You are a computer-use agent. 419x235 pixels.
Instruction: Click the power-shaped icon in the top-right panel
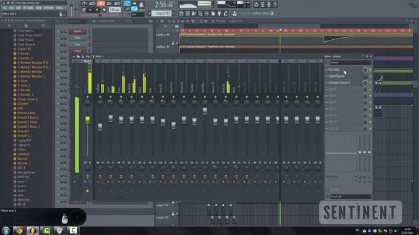click(256, 5)
